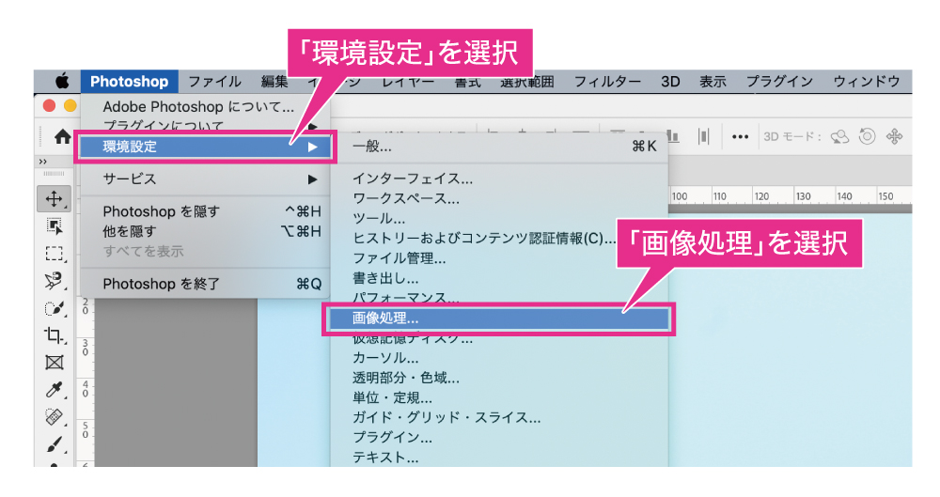Viewport: 940px width, 497px height.
Task: Open the サービス submenu
Action: 205,179
